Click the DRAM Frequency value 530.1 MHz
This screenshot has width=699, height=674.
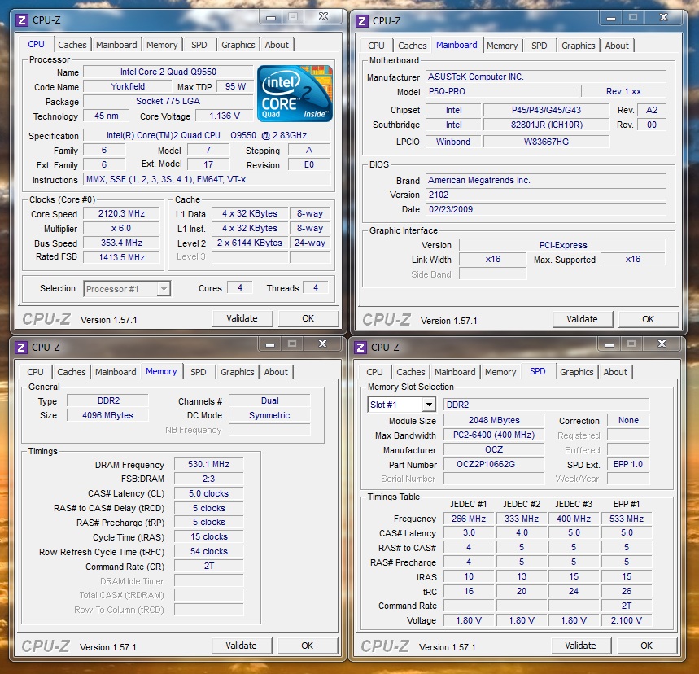point(208,464)
